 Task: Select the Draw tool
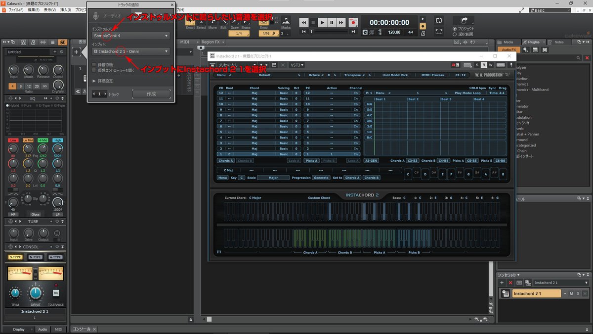(234, 23)
